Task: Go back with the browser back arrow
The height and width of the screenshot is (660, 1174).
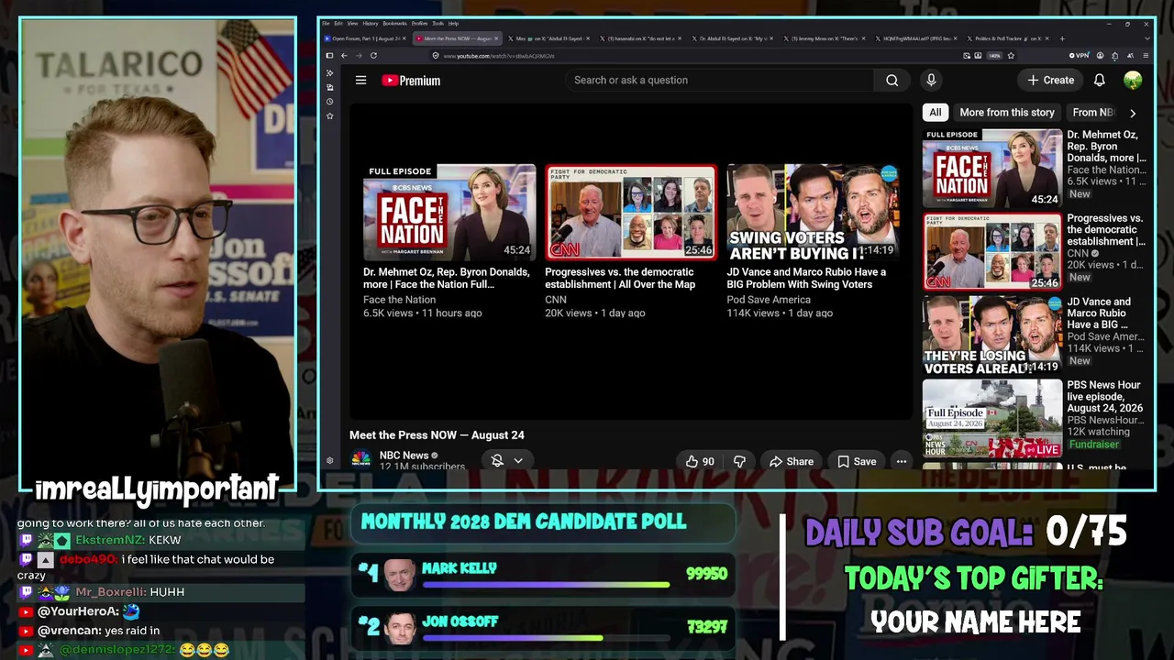Action: [344, 56]
